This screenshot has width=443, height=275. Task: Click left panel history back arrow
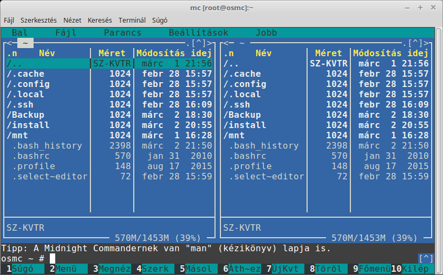pyautogui.click(x=9, y=43)
